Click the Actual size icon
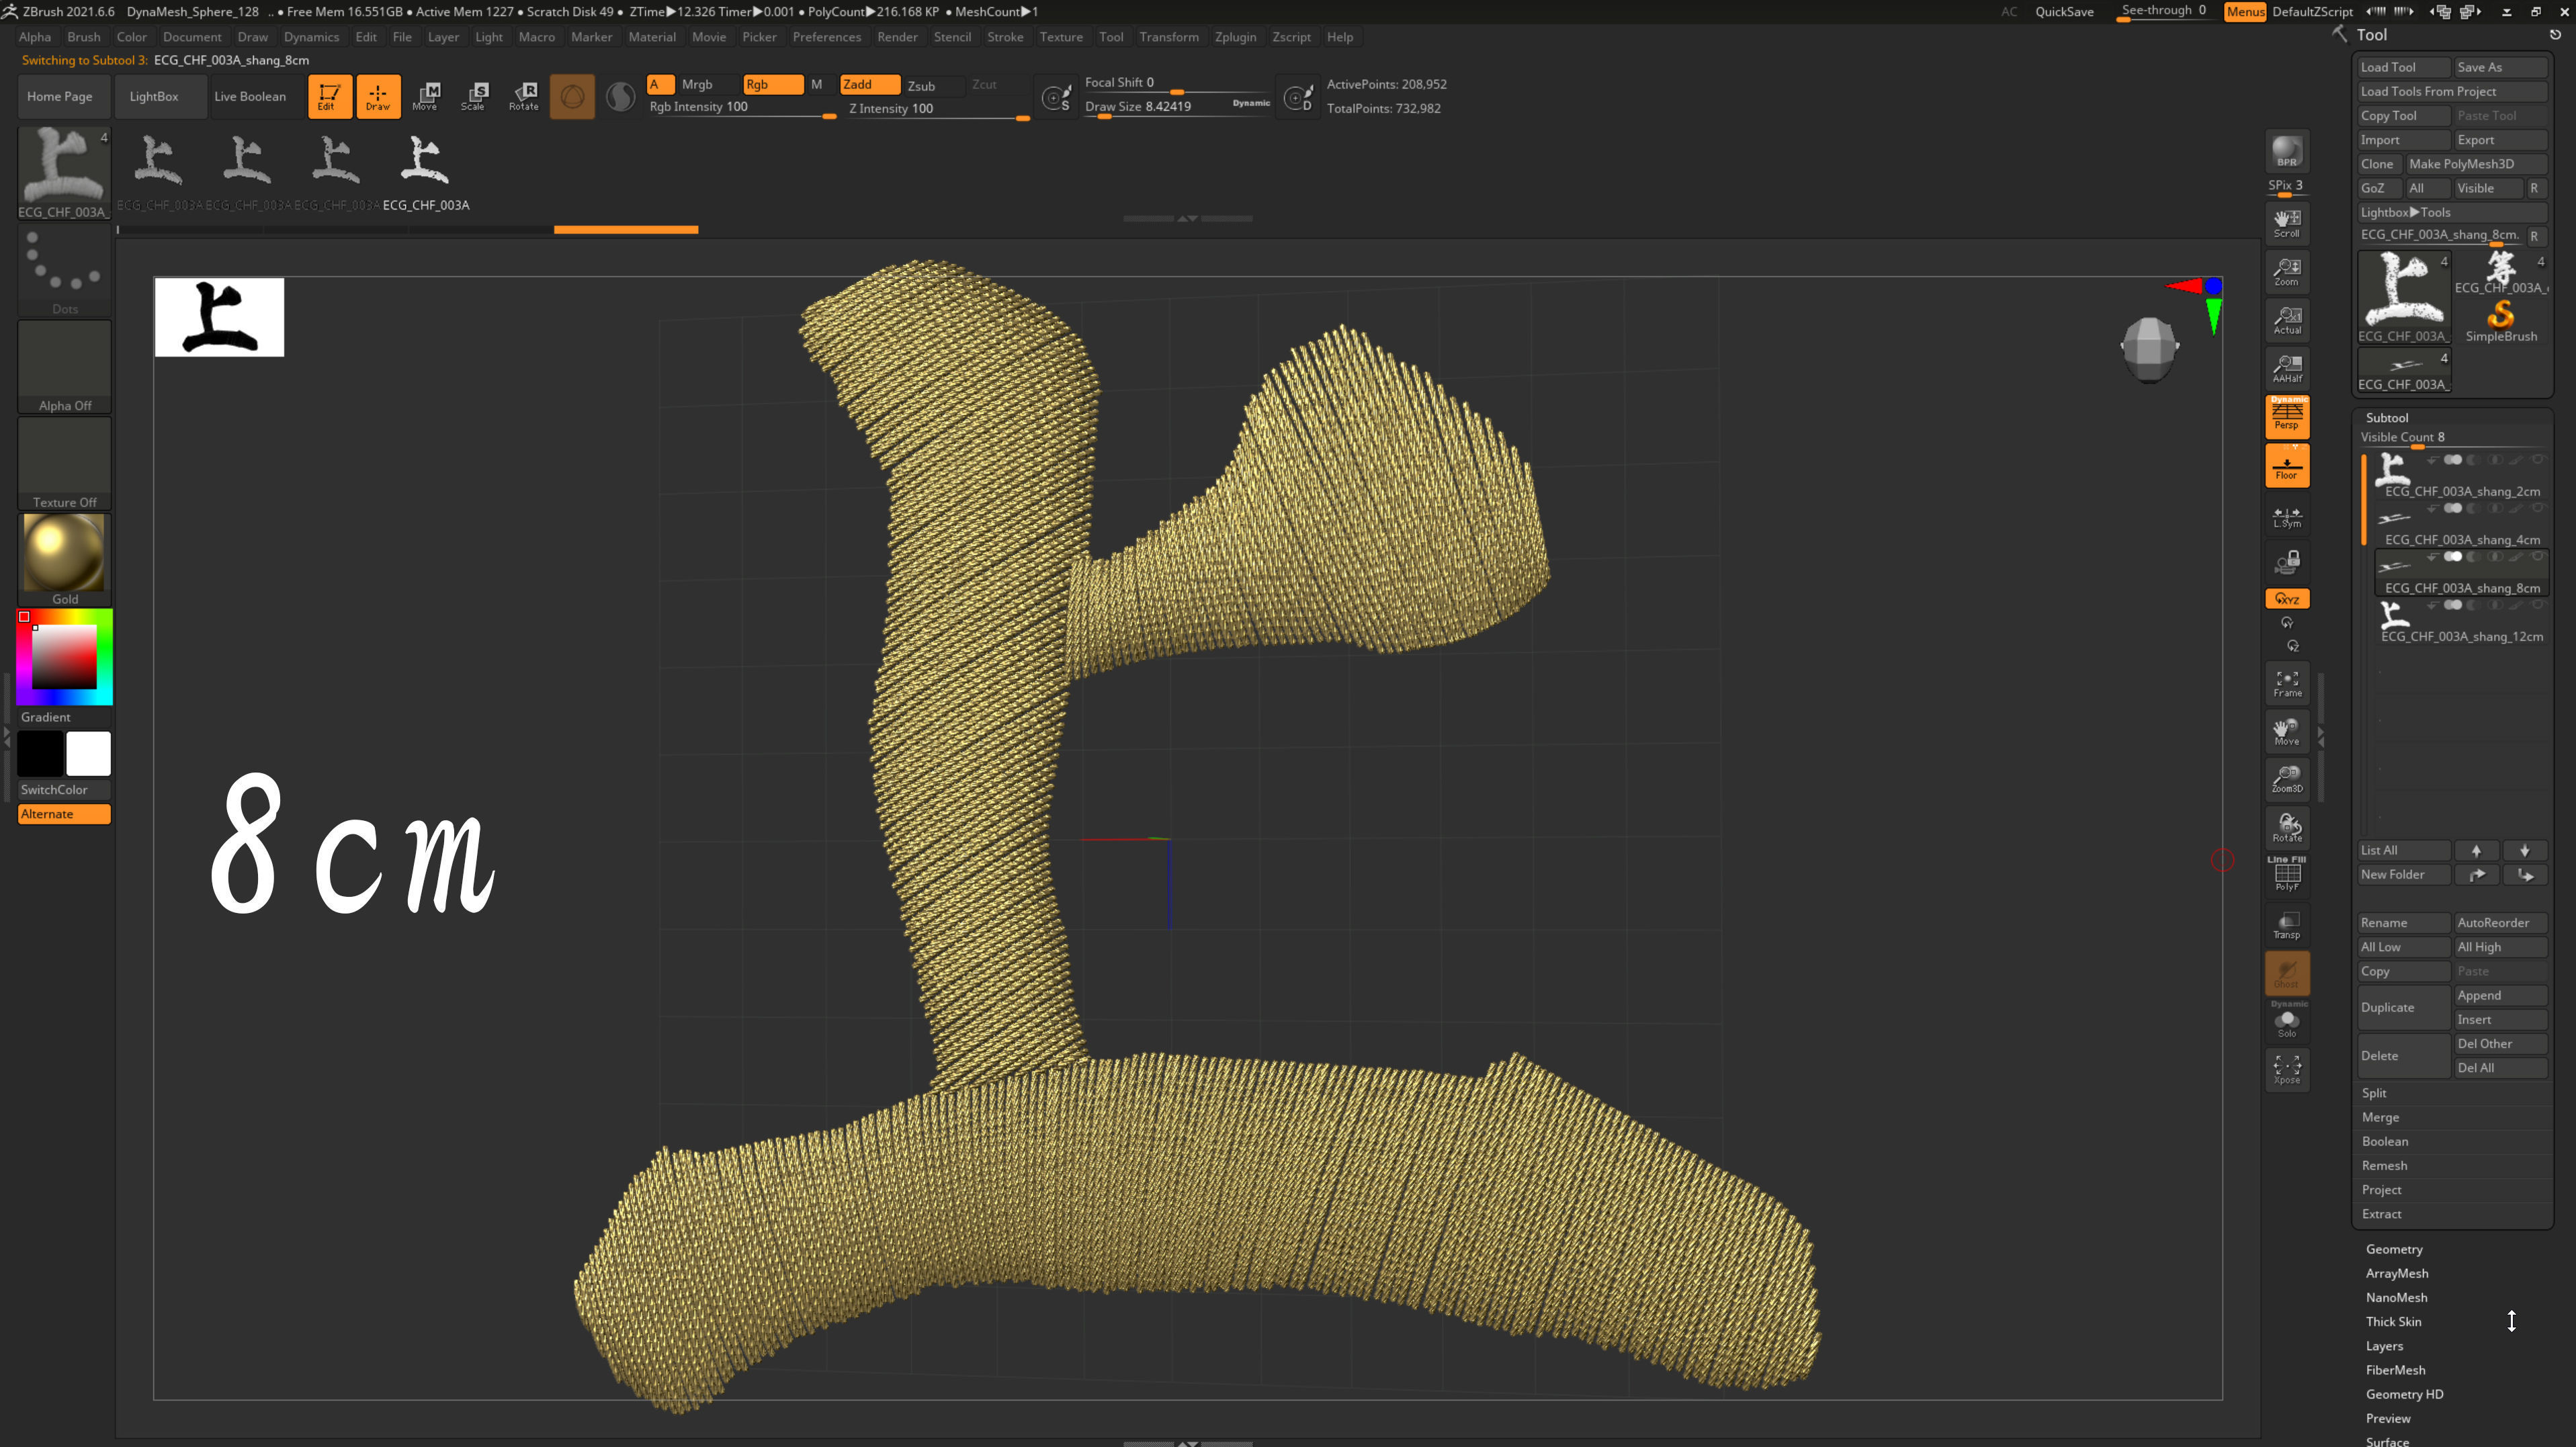 click(2286, 320)
